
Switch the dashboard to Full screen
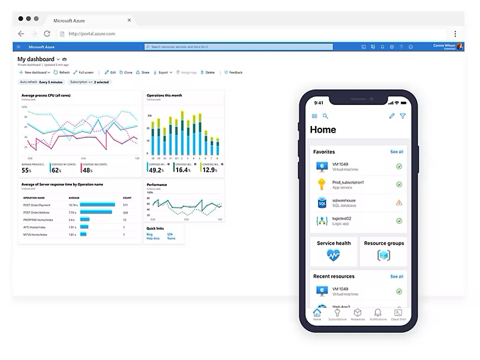coord(83,73)
